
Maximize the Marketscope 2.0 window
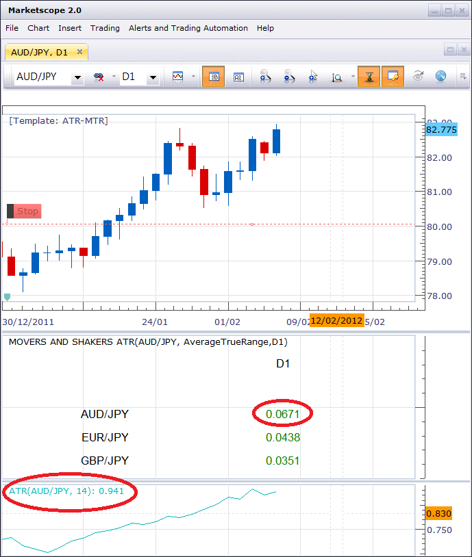tap(449, 11)
